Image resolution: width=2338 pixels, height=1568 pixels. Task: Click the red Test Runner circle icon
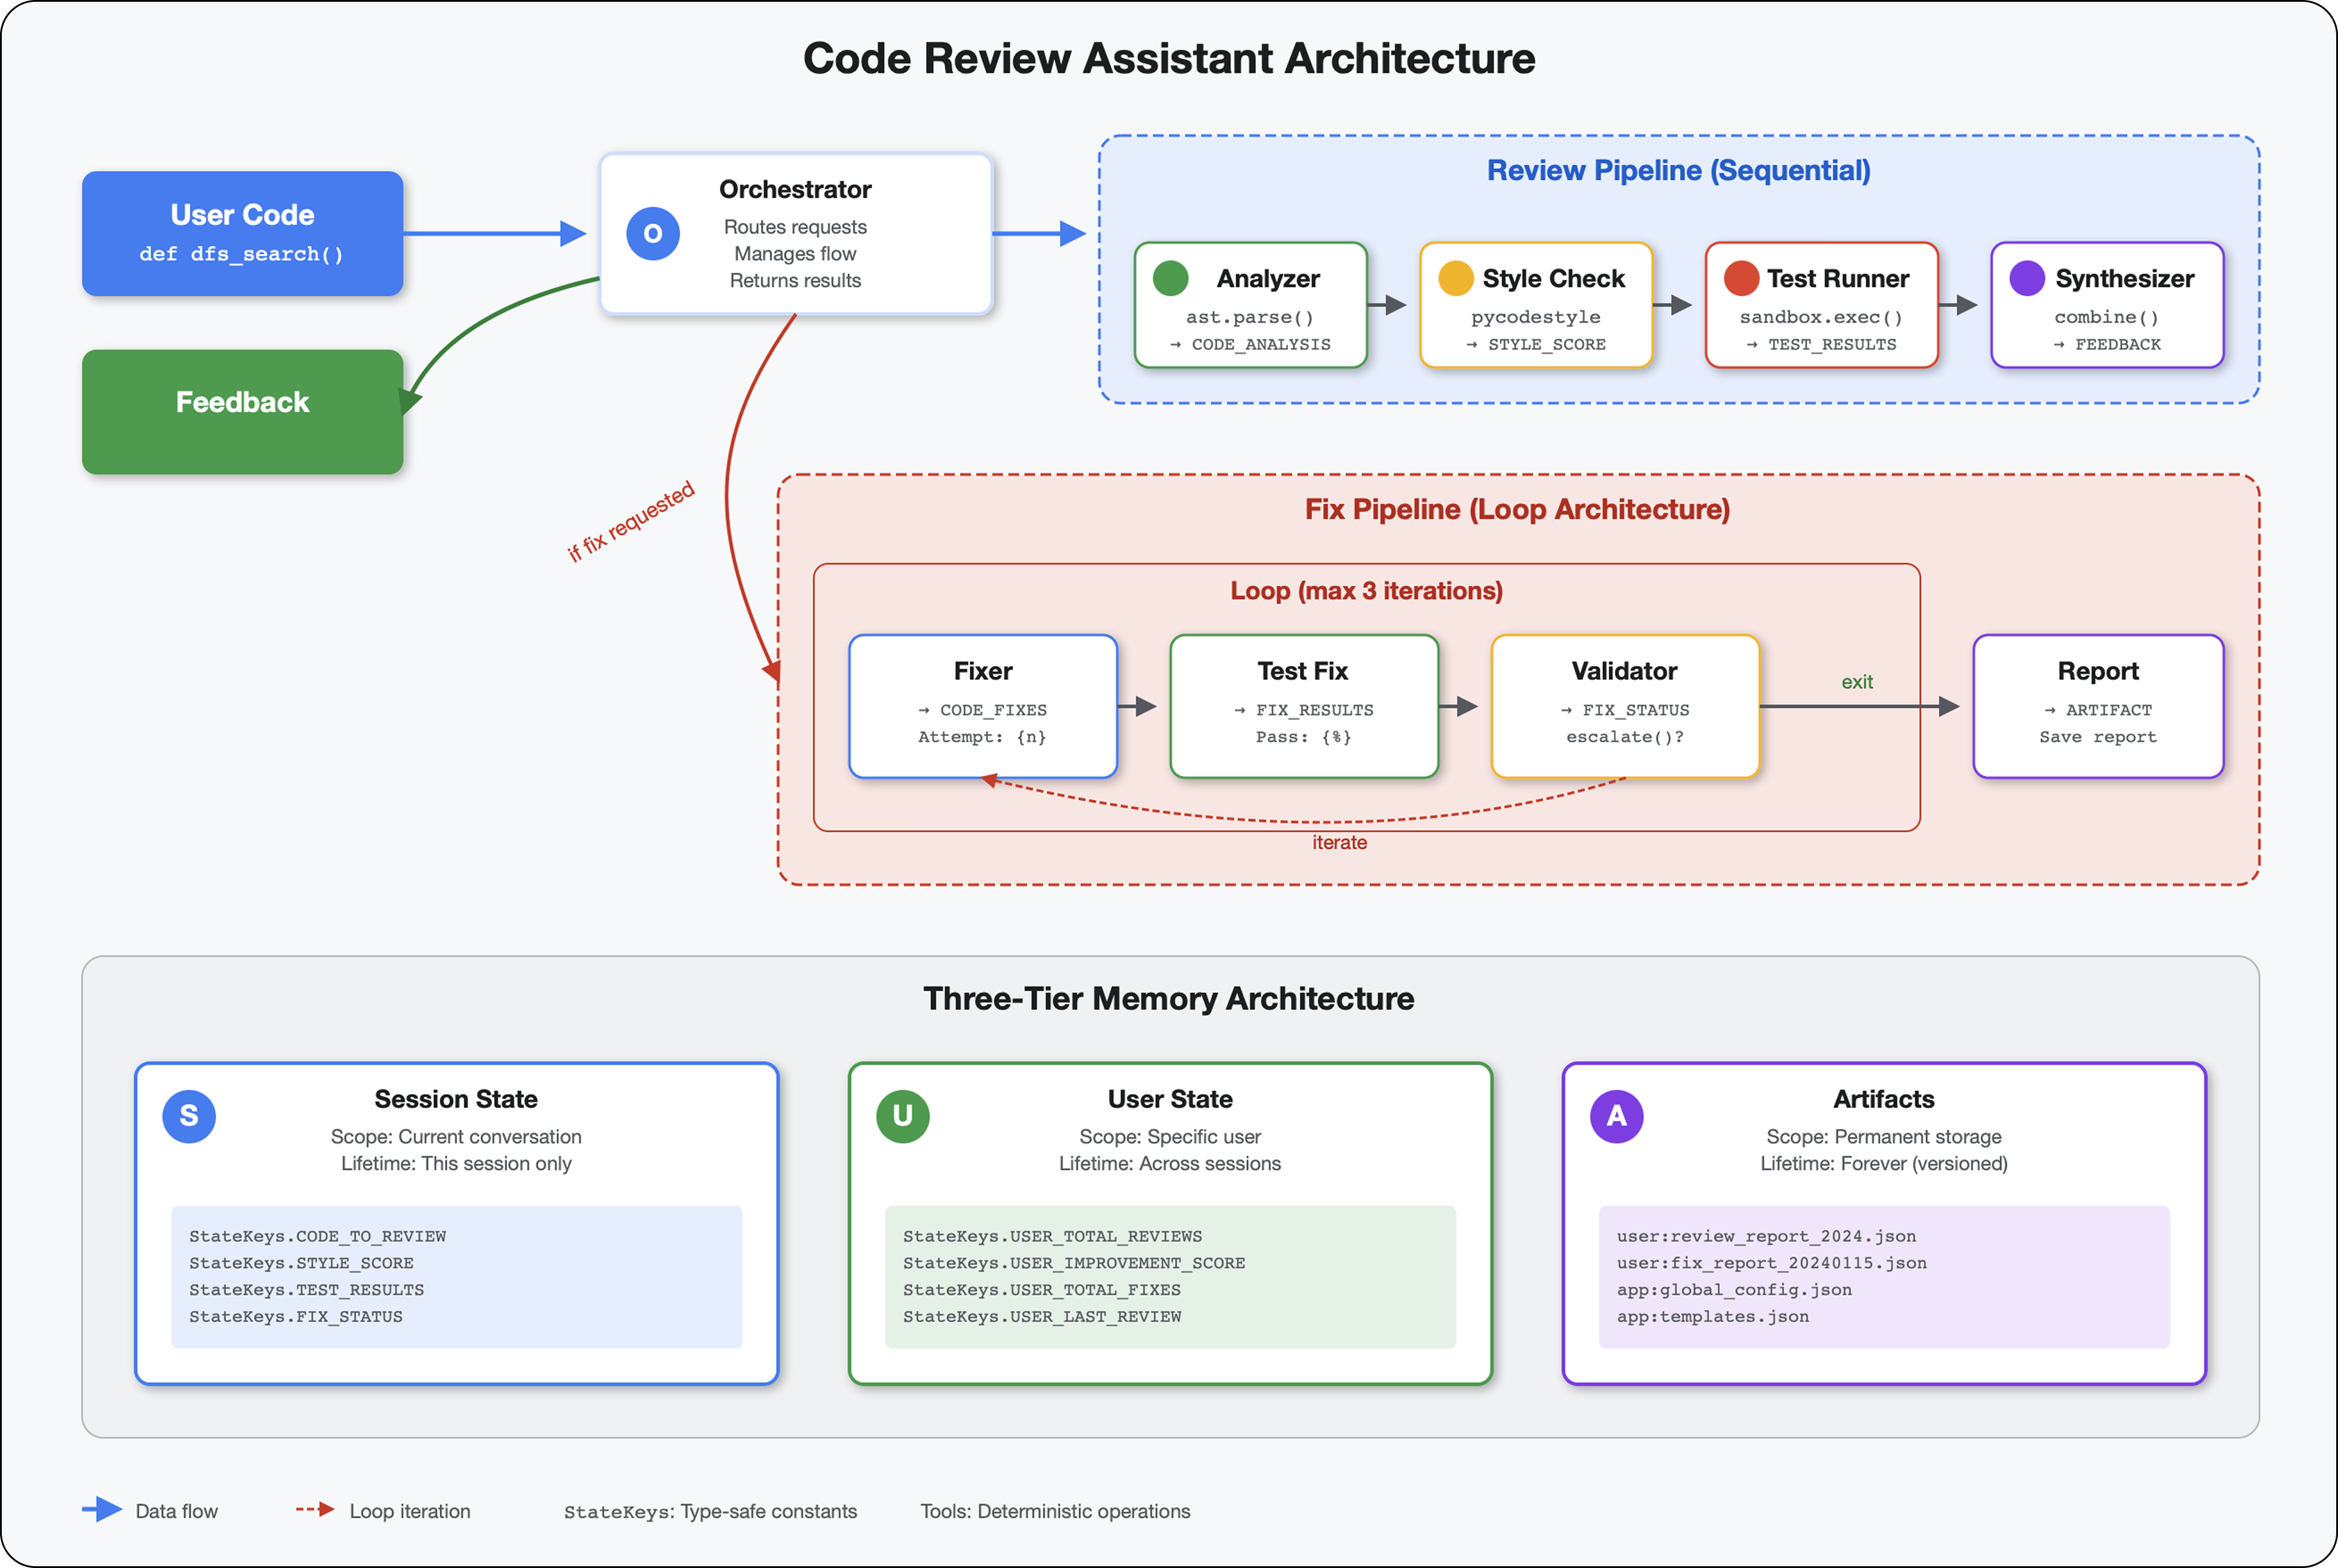point(1741,278)
